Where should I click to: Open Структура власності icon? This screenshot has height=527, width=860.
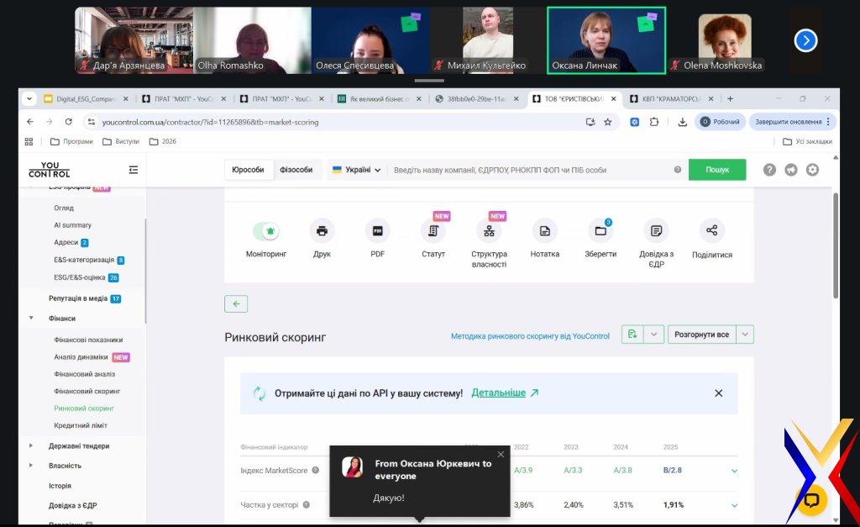pyautogui.click(x=489, y=231)
